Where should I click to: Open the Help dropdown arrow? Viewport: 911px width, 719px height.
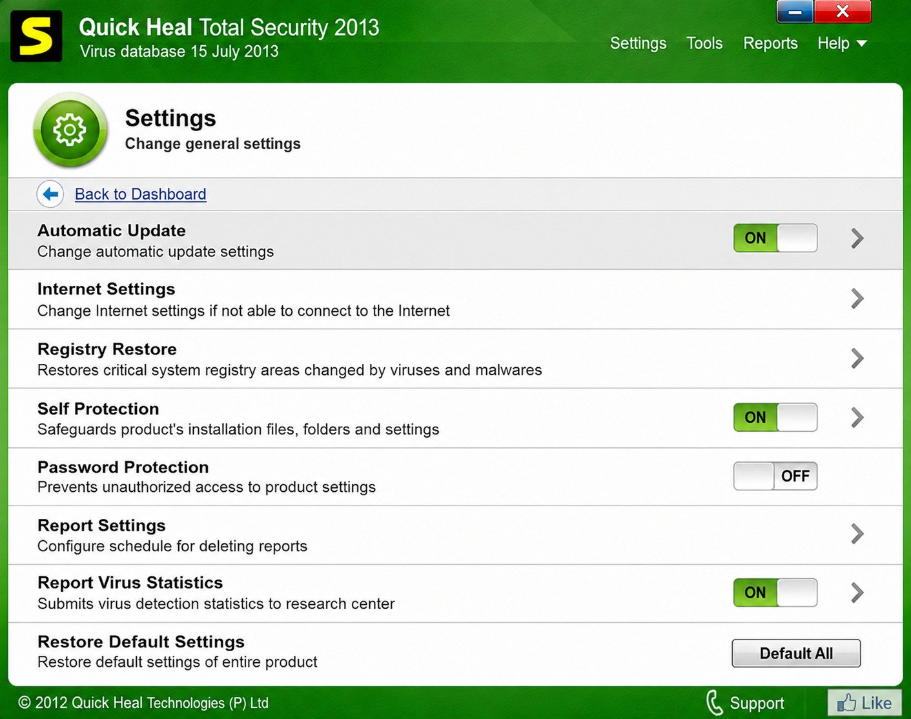pos(862,44)
